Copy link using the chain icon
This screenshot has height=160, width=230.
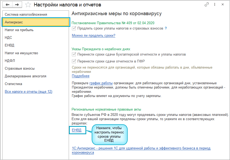point(207,5)
